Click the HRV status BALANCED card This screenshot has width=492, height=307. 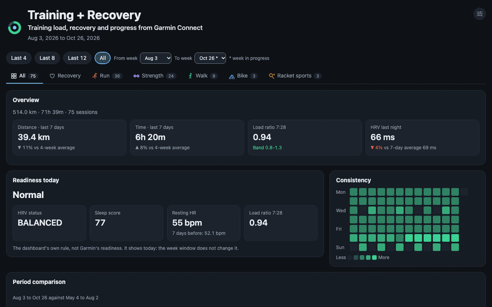coord(49,223)
